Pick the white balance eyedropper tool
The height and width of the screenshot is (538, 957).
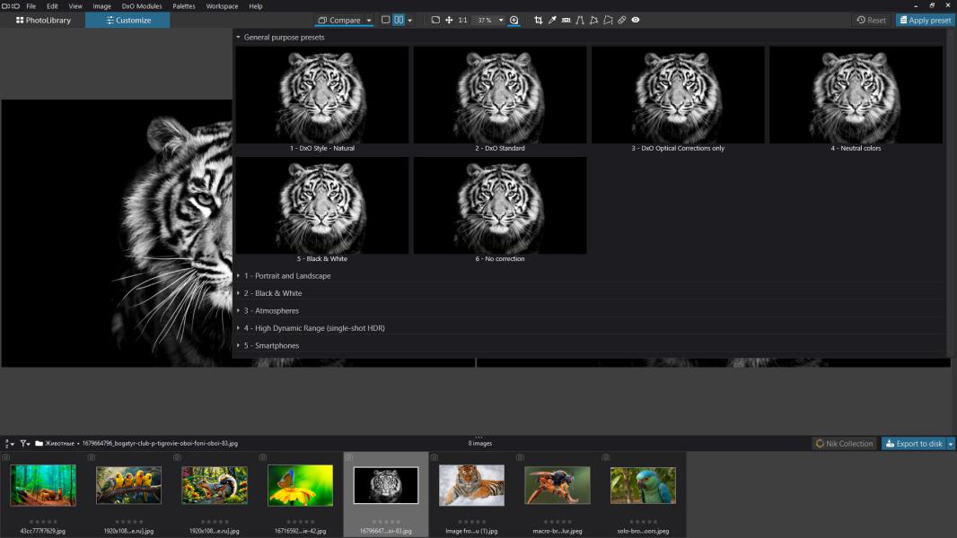[x=552, y=20]
